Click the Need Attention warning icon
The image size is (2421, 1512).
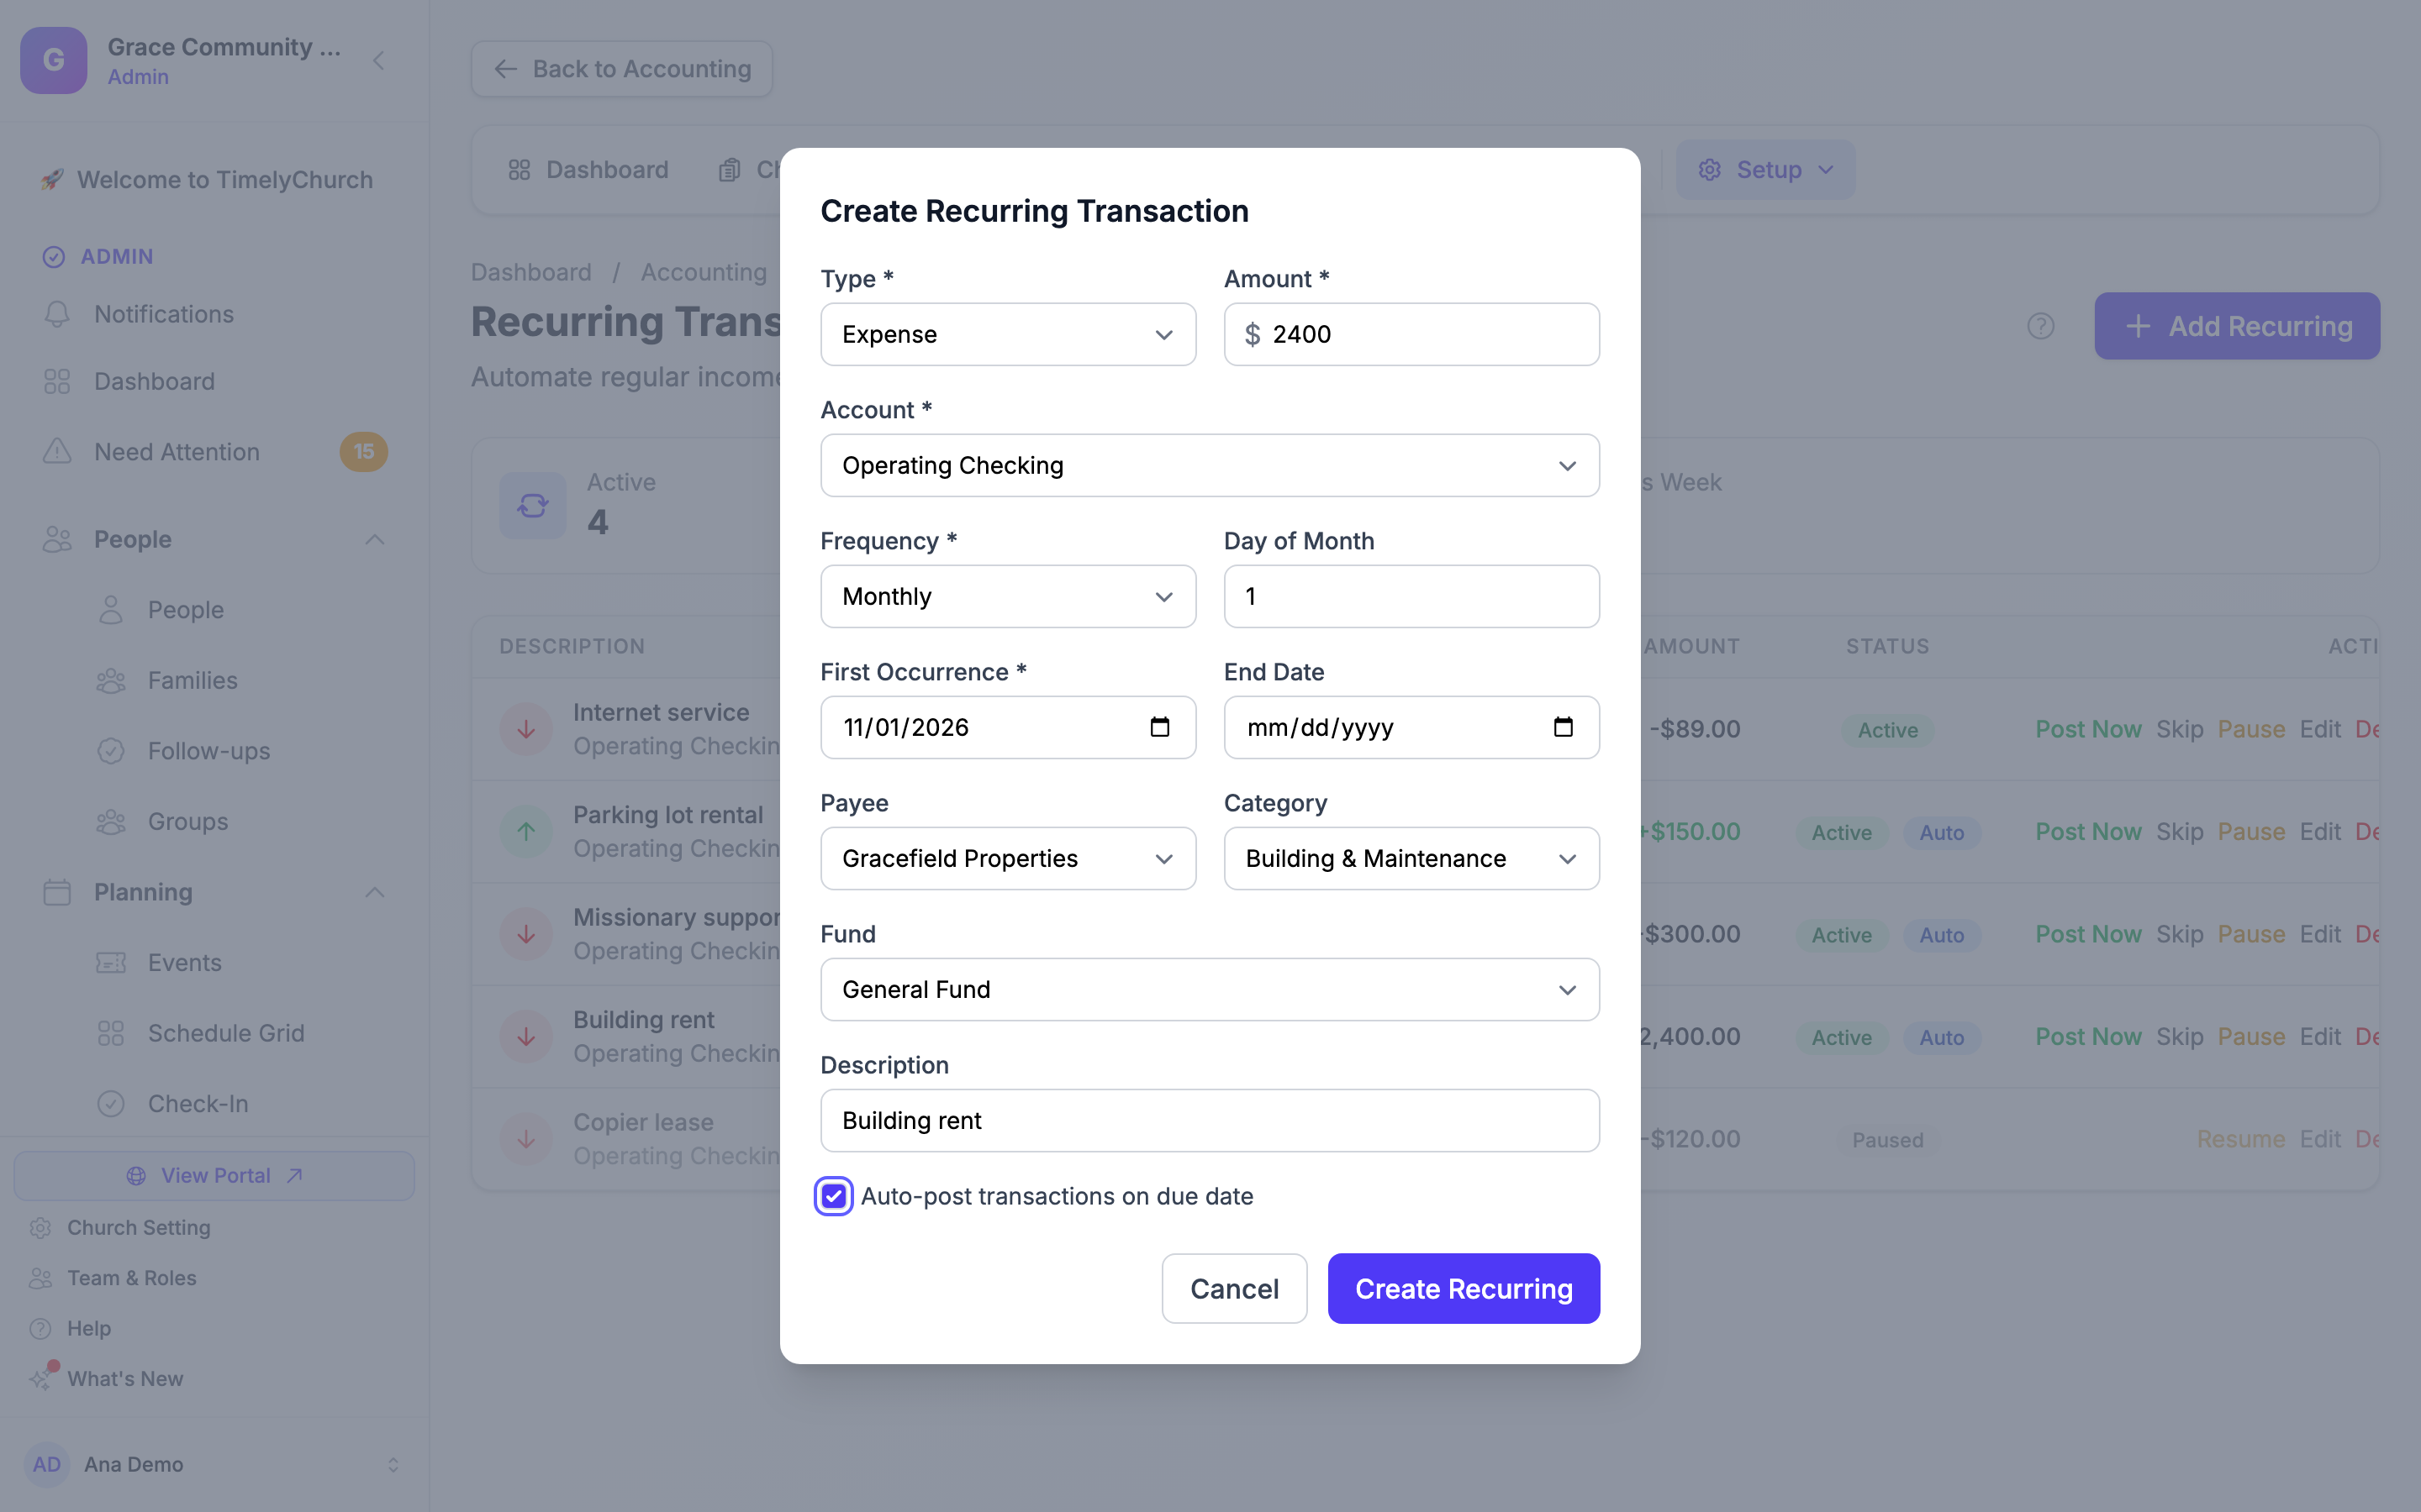point(57,451)
